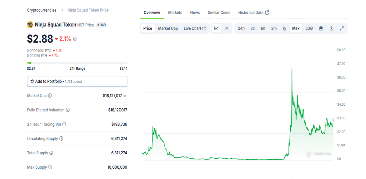The height and width of the screenshot is (179, 366).
Task: Click the star icon in Add to Portfolio
Action: click(x=32, y=81)
